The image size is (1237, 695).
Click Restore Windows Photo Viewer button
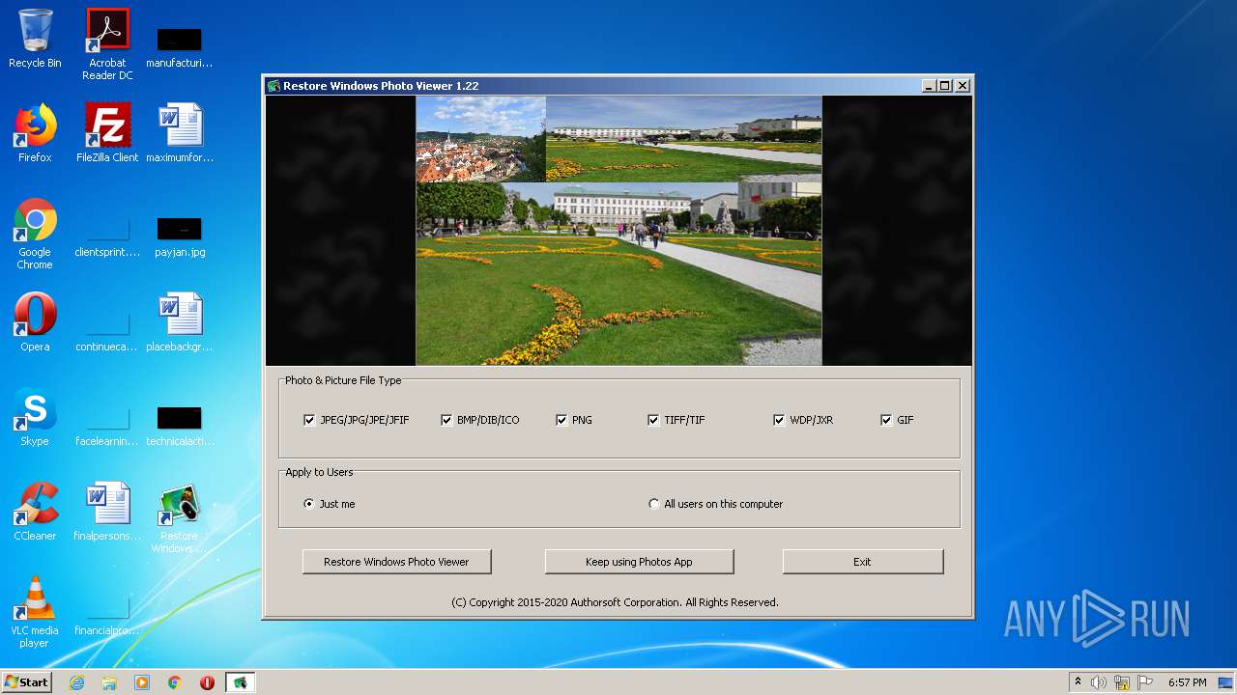[396, 562]
